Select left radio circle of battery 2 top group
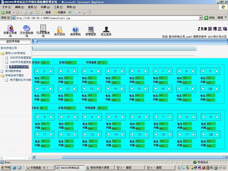Screen dimensions: 228x171 [x=38, y=71]
